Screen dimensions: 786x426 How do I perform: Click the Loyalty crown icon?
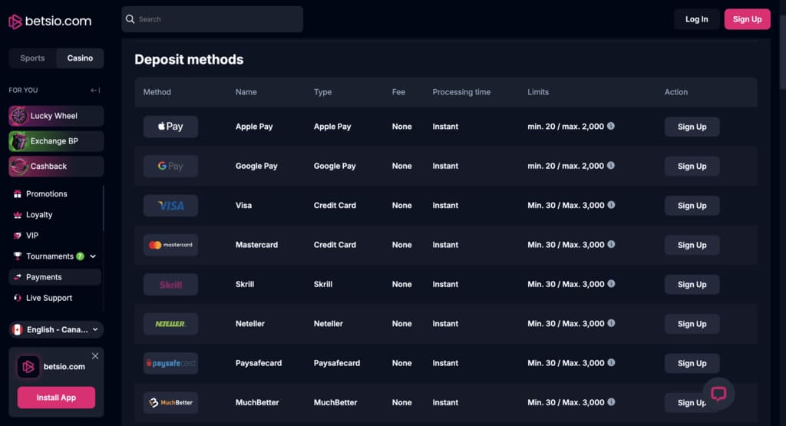click(18, 214)
